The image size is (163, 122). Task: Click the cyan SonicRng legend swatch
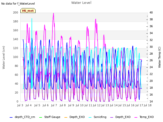coord(90,117)
